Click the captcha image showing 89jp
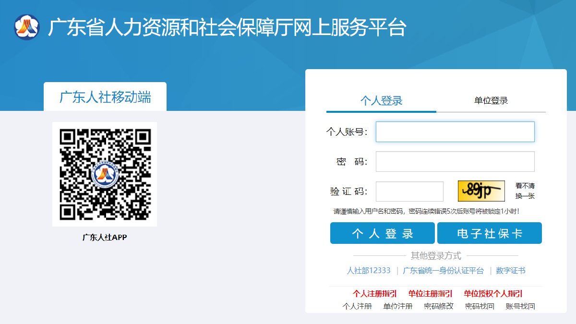The image size is (576, 324). (481, 191)
